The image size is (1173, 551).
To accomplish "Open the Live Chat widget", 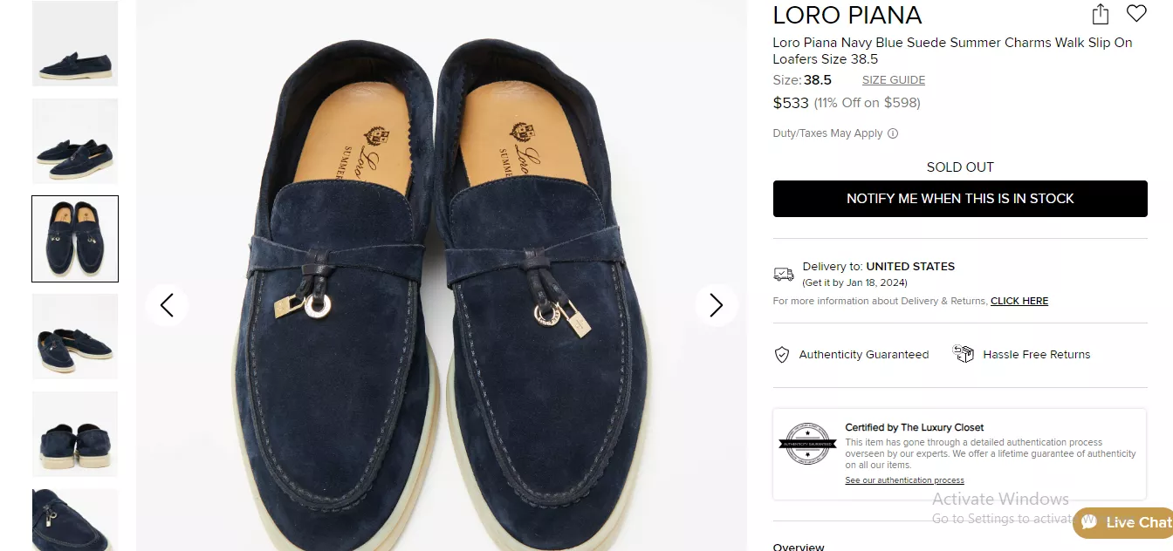I will (x=1126, y=522).
